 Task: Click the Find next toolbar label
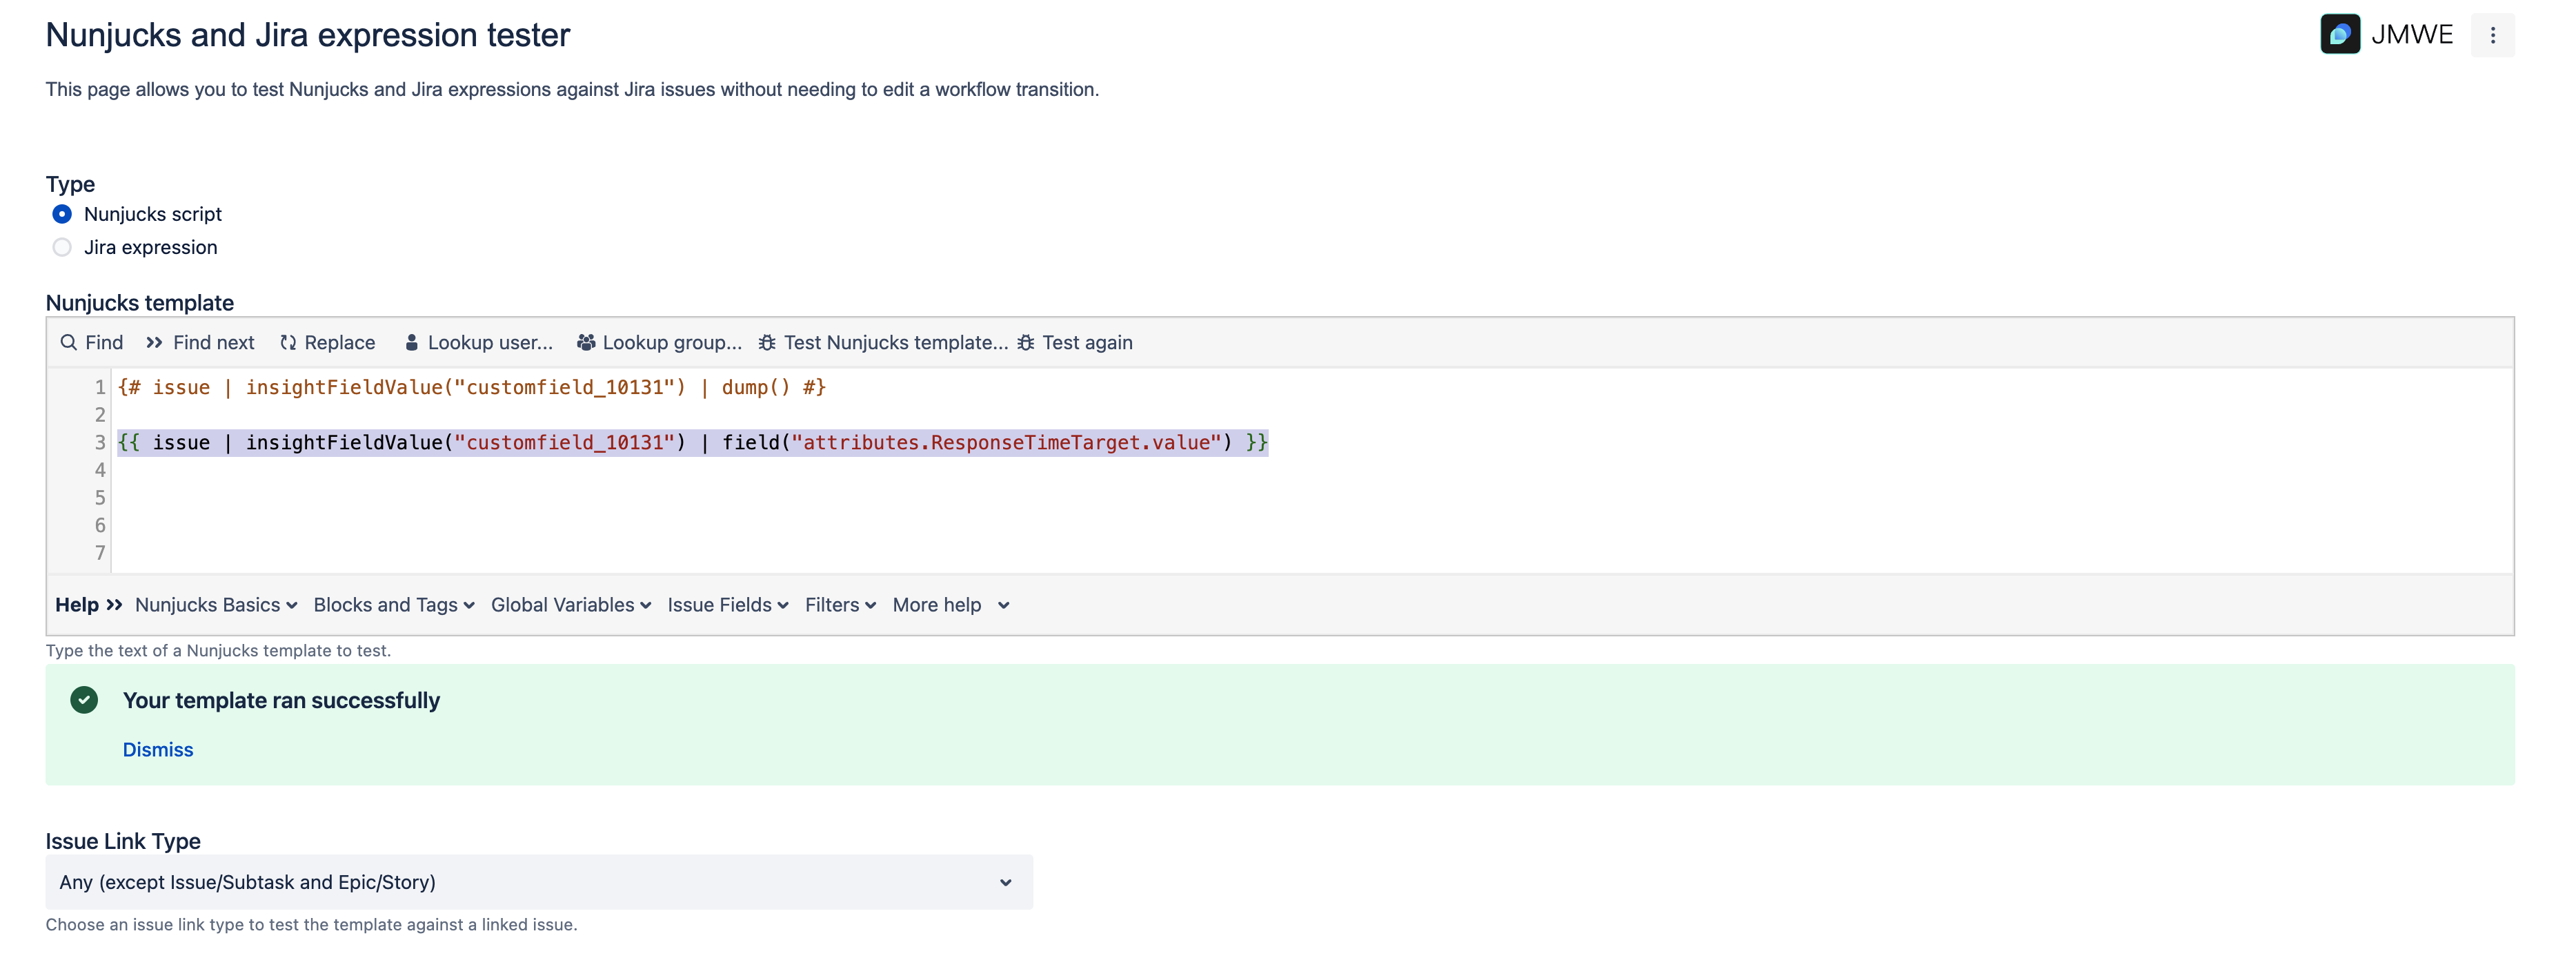point(214,343)
